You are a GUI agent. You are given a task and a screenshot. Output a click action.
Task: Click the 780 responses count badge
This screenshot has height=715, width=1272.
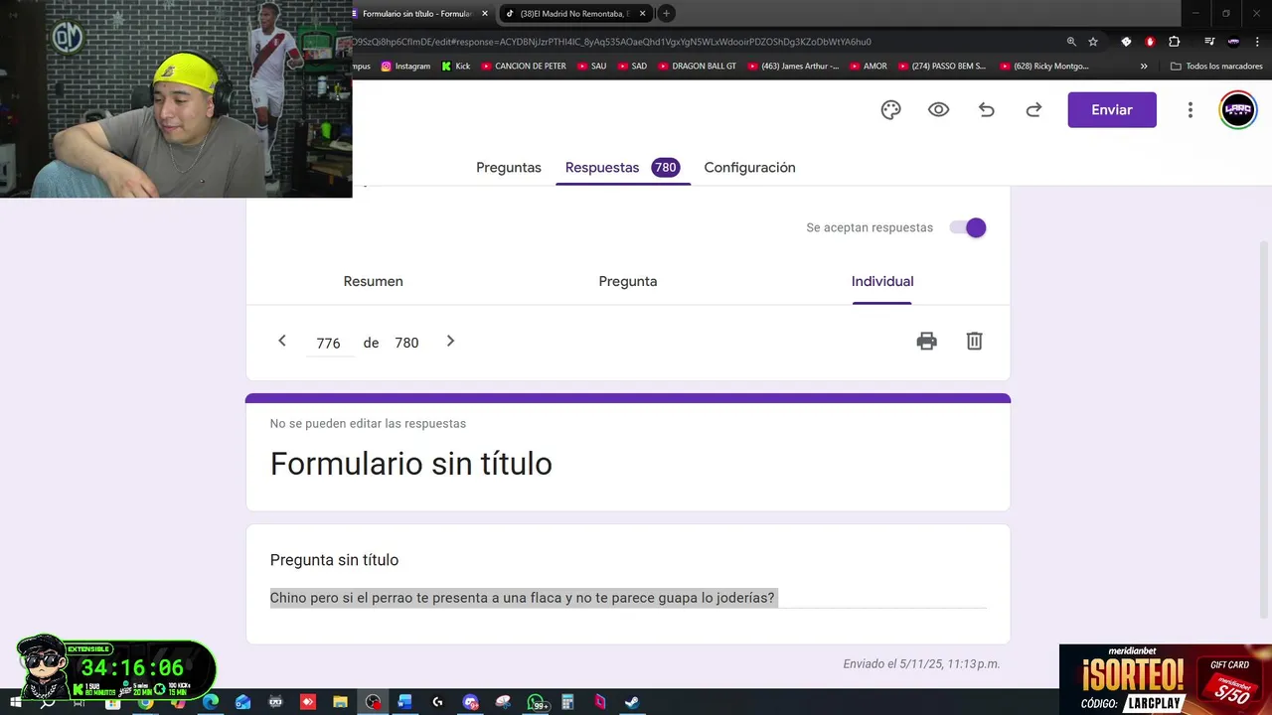click(x=666, y=168)
